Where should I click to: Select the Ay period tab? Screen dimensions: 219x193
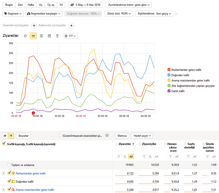(x=41, y=5)
